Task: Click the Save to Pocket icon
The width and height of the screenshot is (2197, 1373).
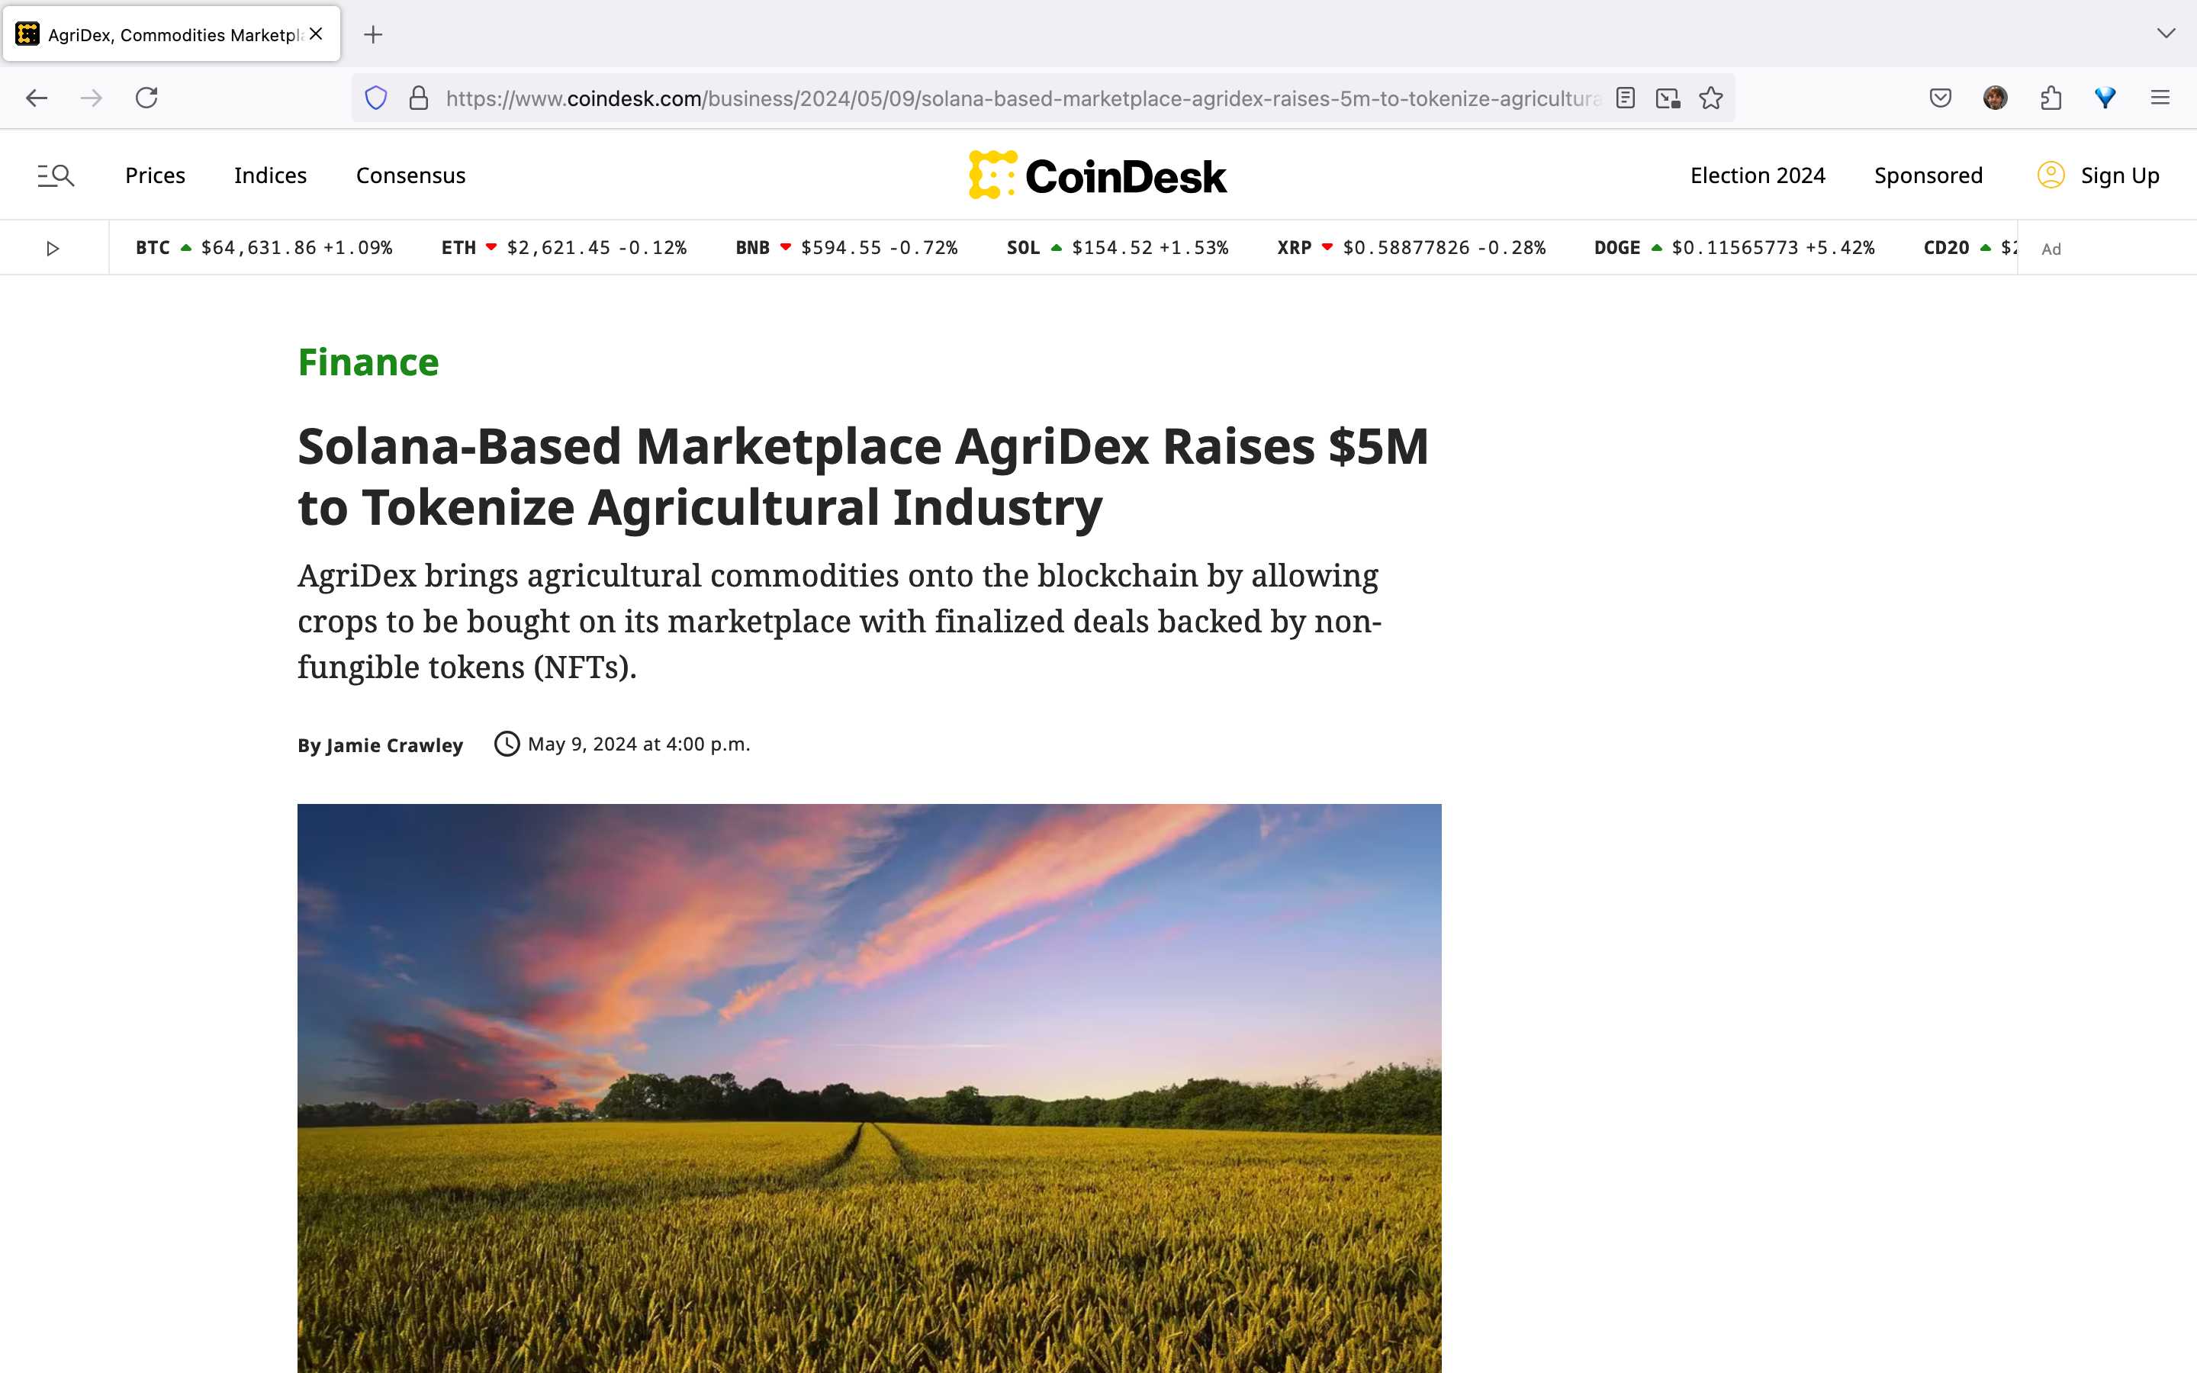Action: tap(1940, 98)
